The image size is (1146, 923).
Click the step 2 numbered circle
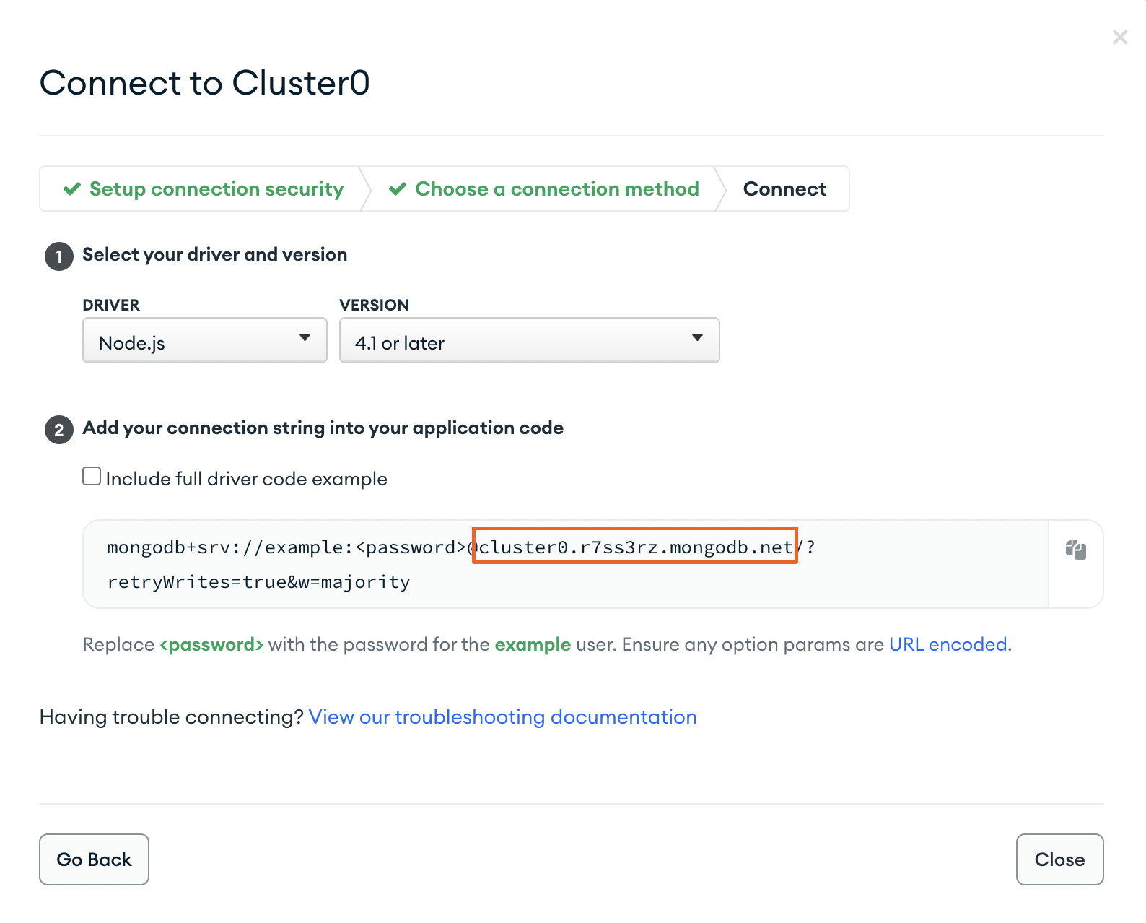pyautogui.click(x=58, y=429)
